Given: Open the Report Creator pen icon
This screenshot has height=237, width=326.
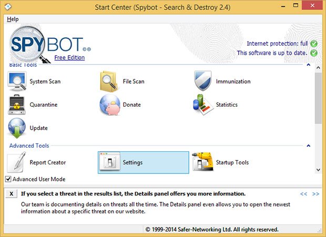Looking at the screenshot, I should coord(17,162).
